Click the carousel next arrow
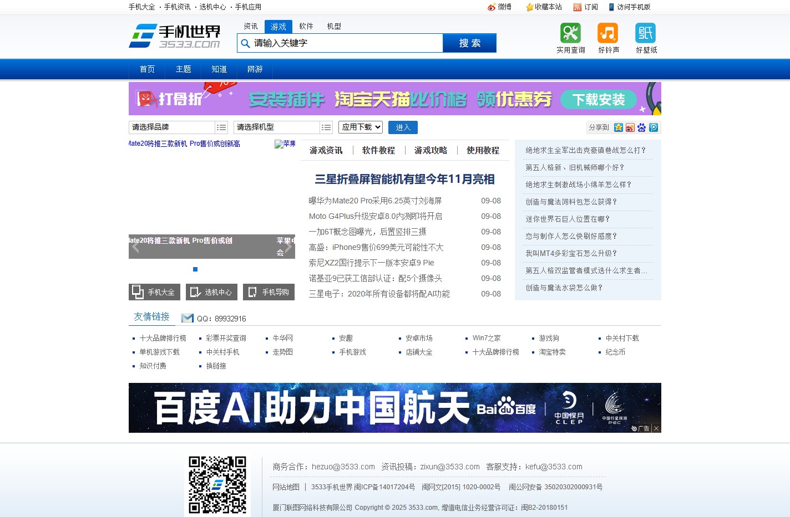The width and height of the screenshot is (790, 517). tap(288, 247)
